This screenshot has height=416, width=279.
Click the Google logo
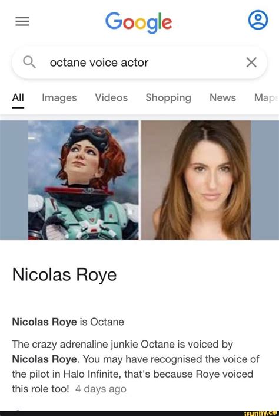[139, 22]
